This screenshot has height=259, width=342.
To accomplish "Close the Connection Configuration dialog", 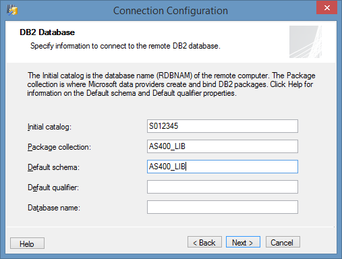I will (x=326, y=7).
